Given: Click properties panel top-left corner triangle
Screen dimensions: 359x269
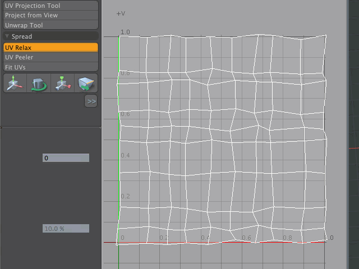Looking at the screenshot, I should pyautogui.click(x=2, y=128).
